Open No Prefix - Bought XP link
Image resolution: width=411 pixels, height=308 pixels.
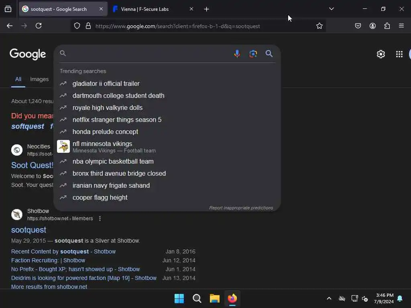point(75,269)
